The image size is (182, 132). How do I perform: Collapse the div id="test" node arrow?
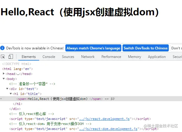point(7,89)
